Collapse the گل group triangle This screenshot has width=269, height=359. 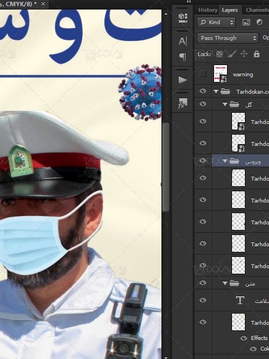(225, 104)
